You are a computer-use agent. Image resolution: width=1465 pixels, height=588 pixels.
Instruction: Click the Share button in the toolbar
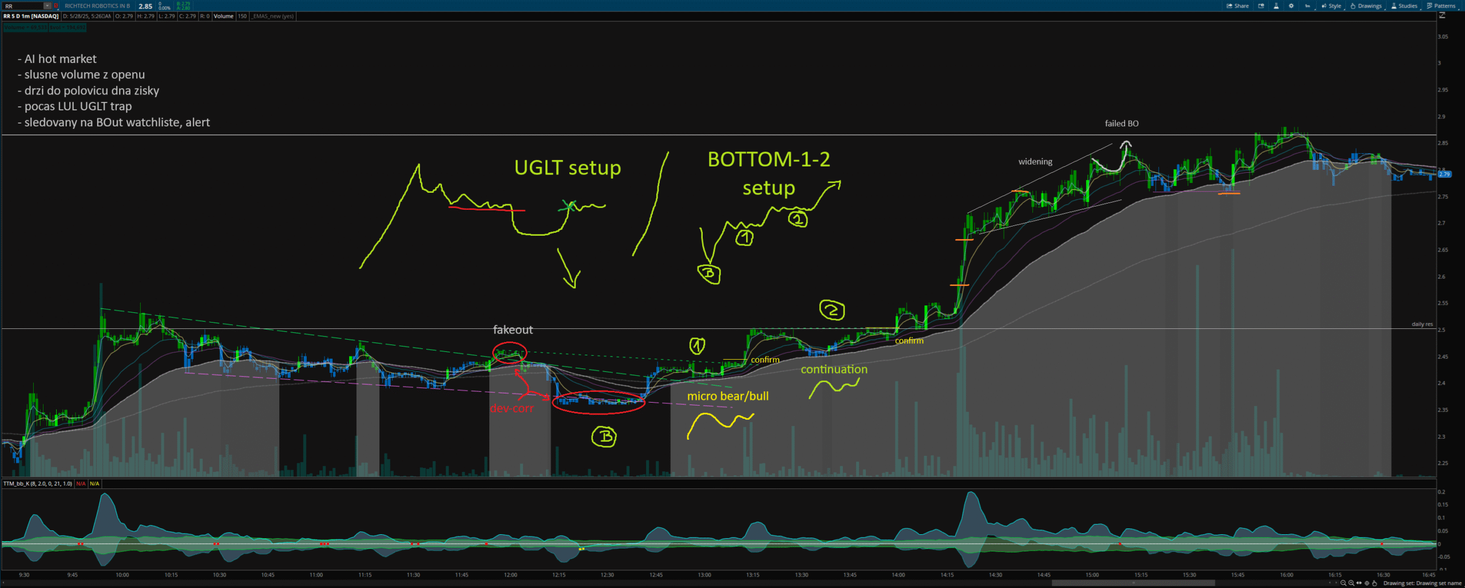coord(1238,6)
